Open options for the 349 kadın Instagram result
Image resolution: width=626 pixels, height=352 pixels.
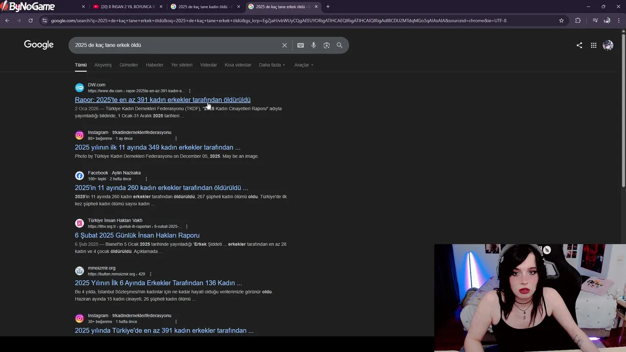pos(176,138)
